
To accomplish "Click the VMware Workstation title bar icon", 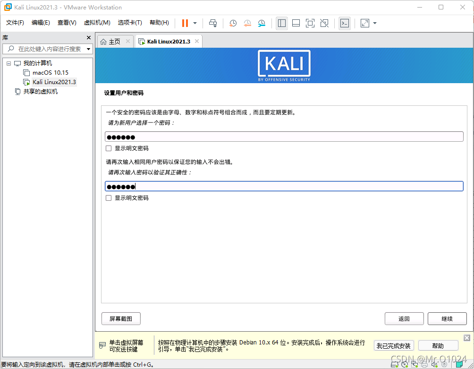I will click(8, 7).
